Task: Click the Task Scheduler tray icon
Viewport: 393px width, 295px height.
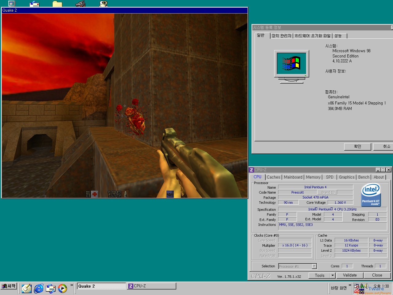Action: [356, 286]
